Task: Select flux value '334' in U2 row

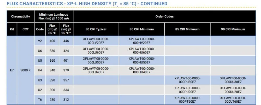Action: (66, 90)
